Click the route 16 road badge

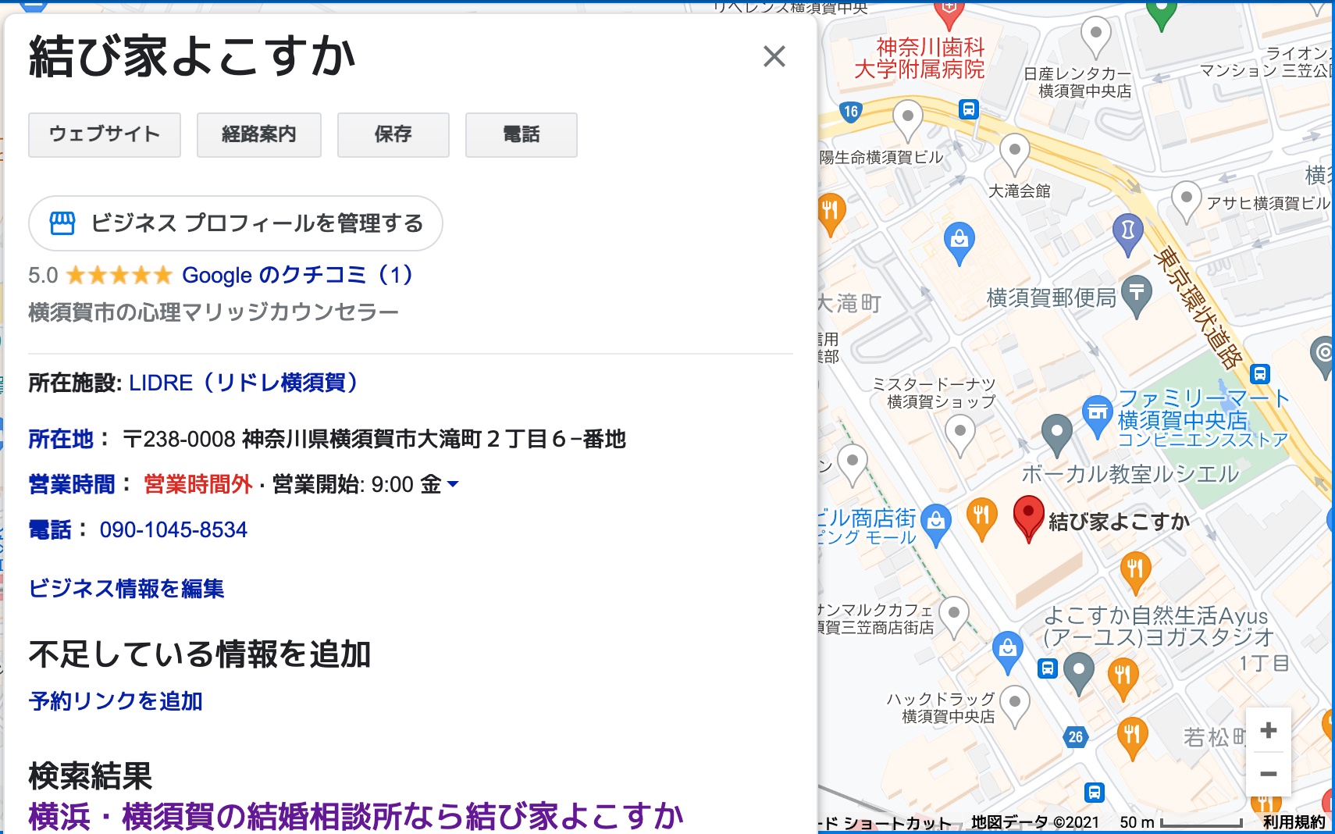(851, 112)
